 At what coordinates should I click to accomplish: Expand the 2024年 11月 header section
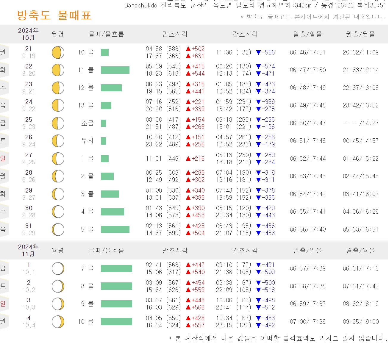pyautogui.click(x=29, y=250)
